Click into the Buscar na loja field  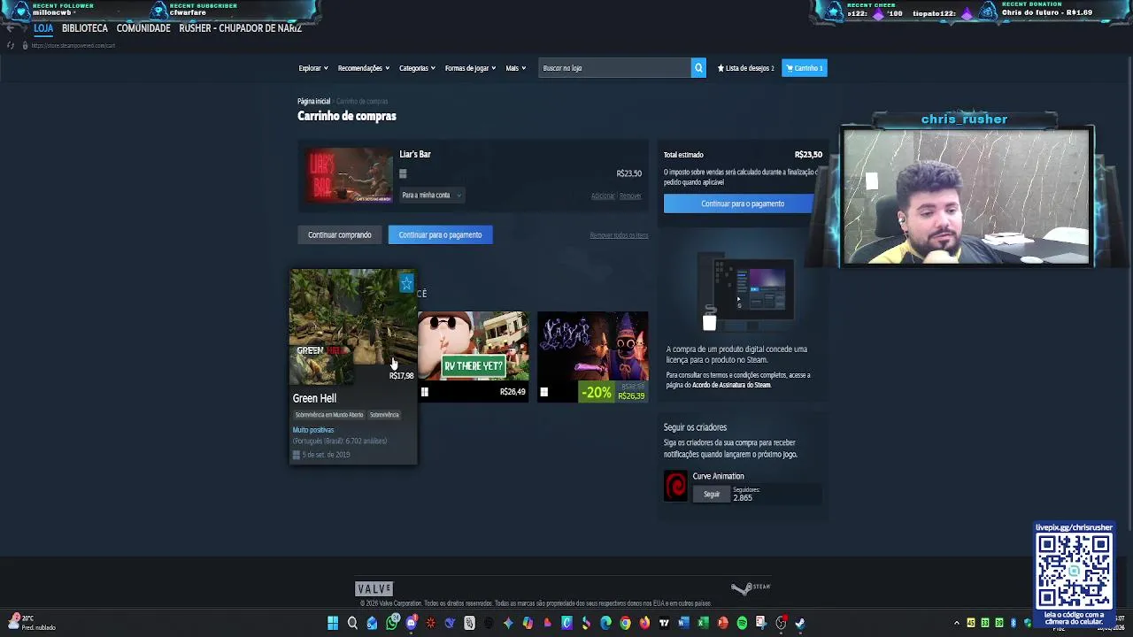(x=615, y=68)
